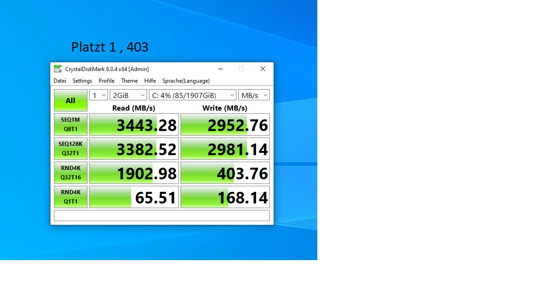
Task: Minimize the CrystalDiskMark window
Action: click(x=221, y=69)
